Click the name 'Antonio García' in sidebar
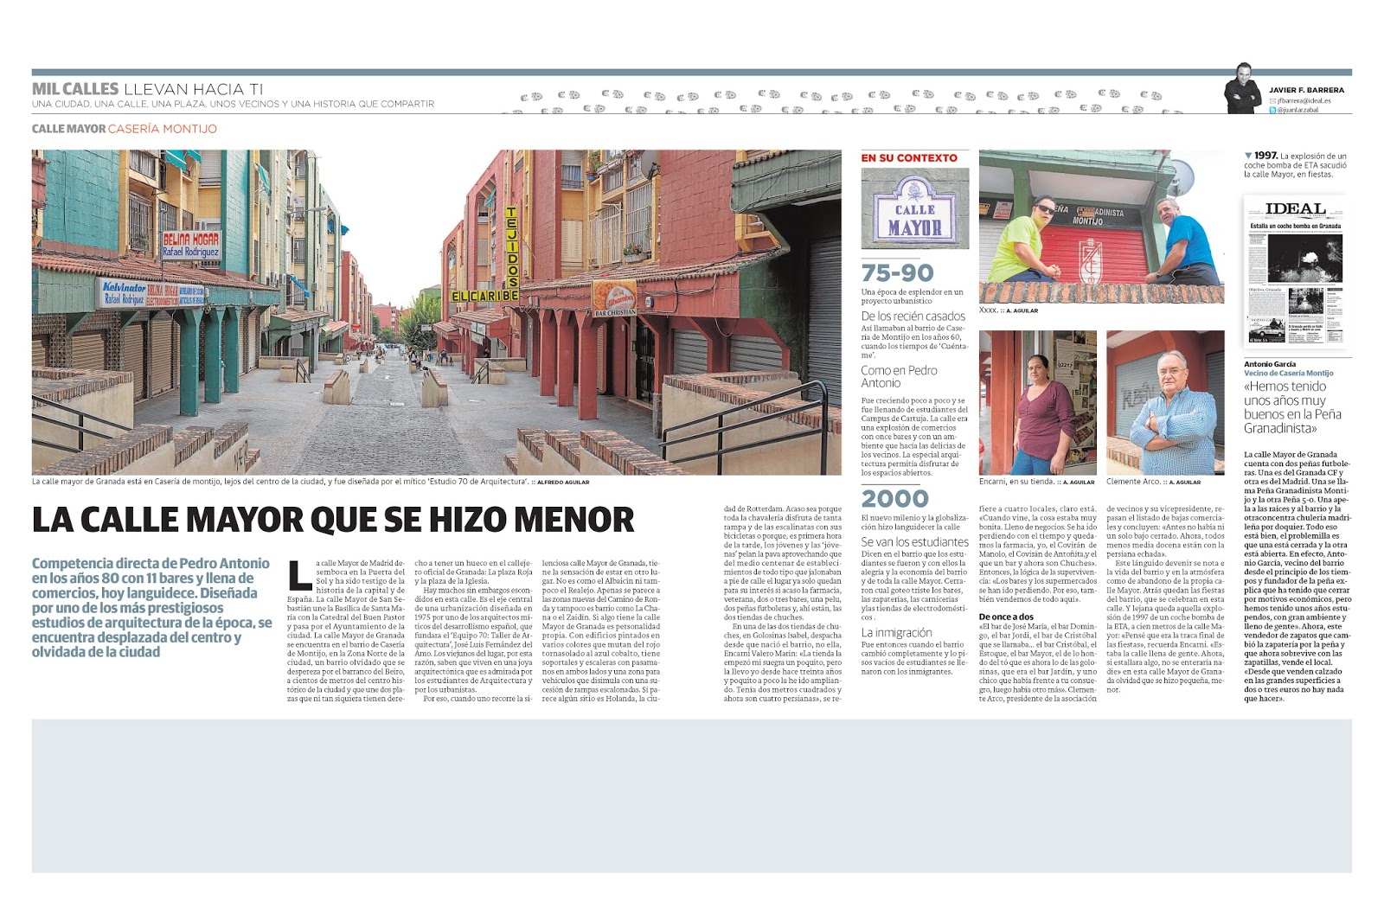This screenshot has height=908, width=1384. click(1270, 364)
